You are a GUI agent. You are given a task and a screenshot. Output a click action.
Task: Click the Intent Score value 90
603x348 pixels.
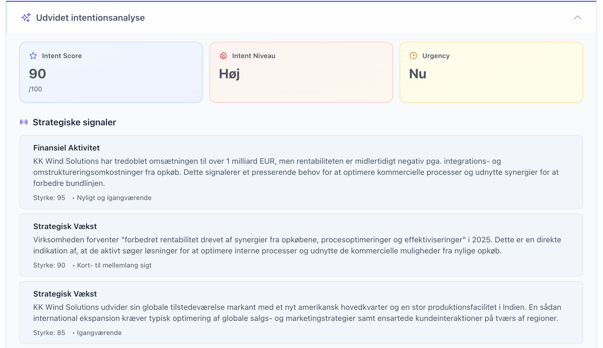coord(37,74)
